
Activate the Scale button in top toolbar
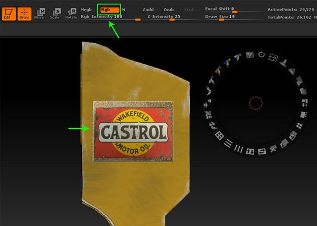(x=55, y=14)
